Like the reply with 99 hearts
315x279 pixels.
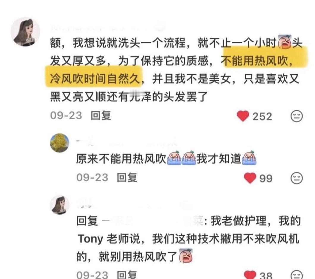[x=250, y=178]
